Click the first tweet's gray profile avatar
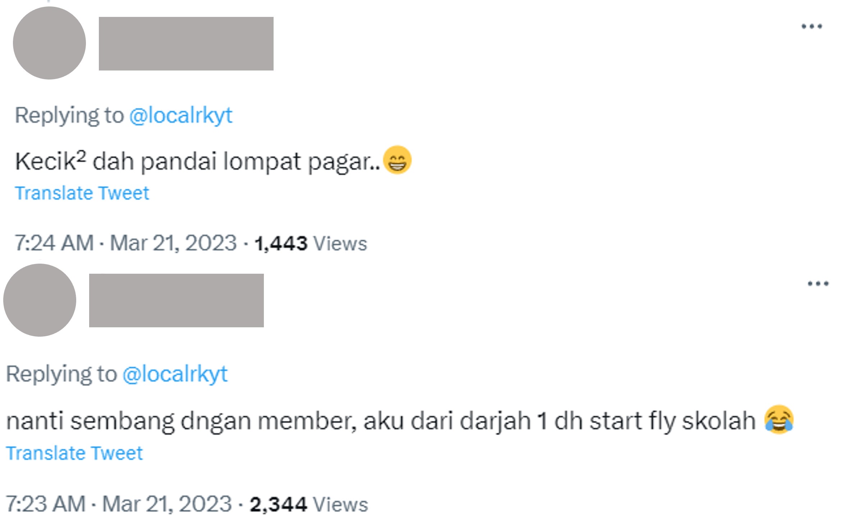 49,43
